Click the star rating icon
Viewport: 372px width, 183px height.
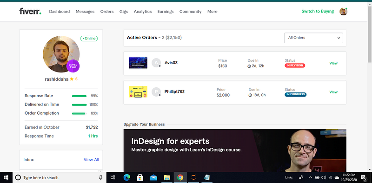pyautogui.click(x=72, y=79)
